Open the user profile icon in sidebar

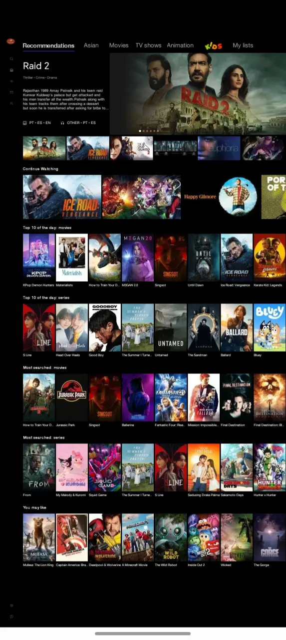pyautogui.click(x=11, y=103)
